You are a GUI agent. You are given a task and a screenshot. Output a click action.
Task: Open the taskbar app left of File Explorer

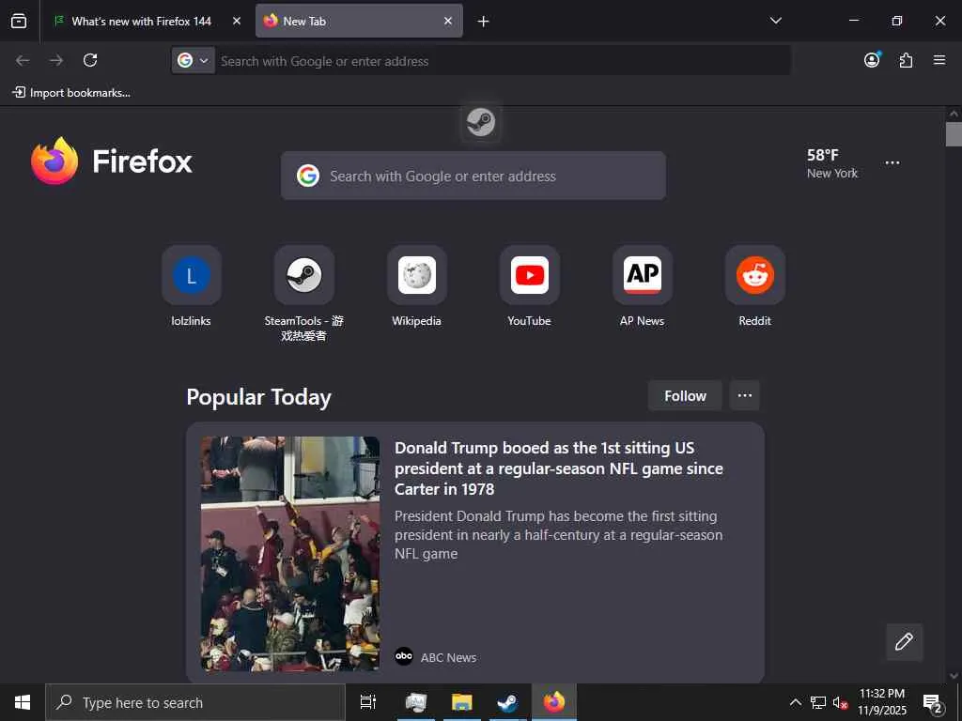pyautogui.click(x=416, y=702)
